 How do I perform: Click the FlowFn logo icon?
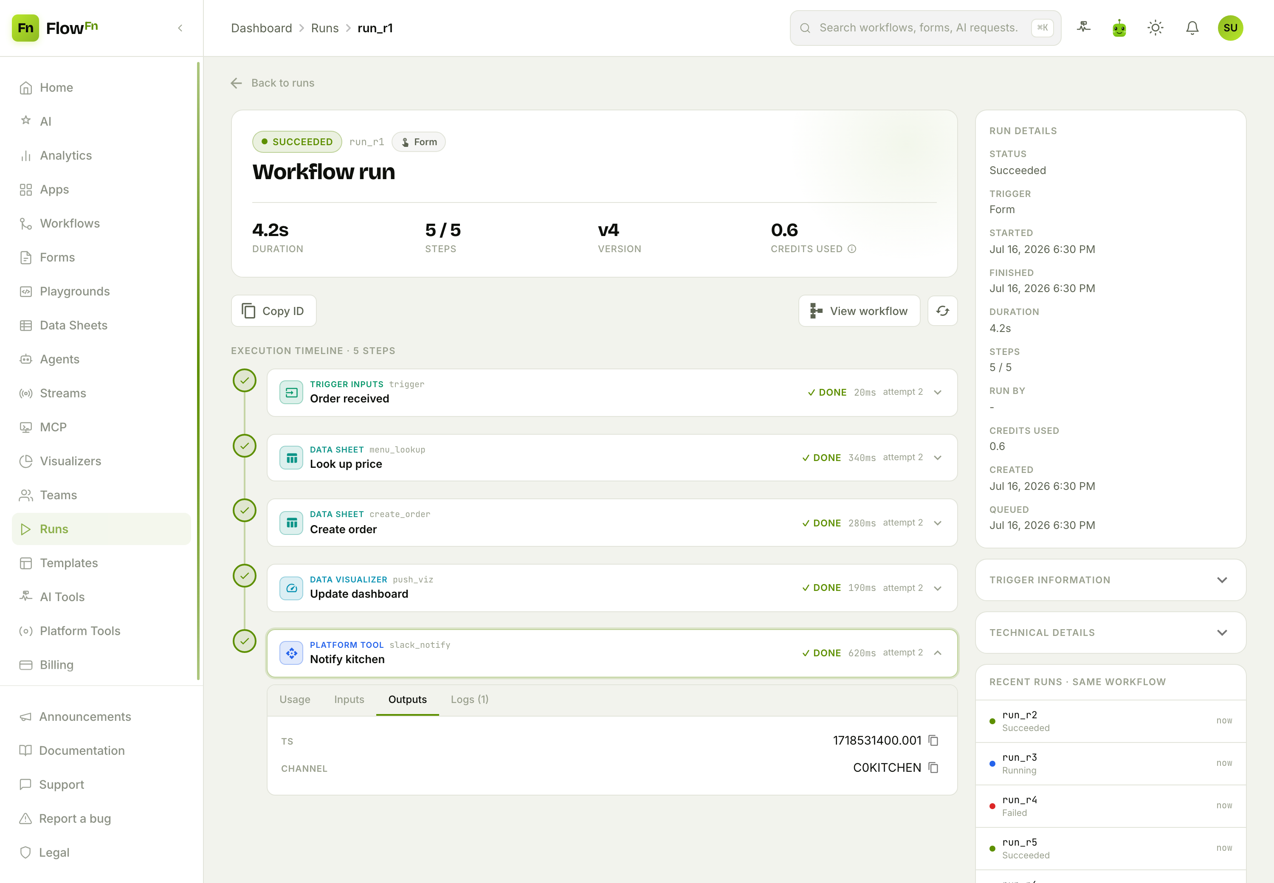point(25,28)
